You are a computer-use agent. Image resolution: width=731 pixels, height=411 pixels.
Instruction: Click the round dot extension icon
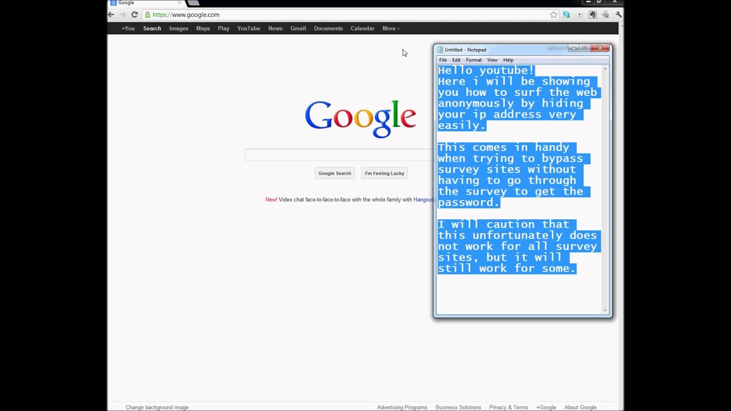coord(580,15)
